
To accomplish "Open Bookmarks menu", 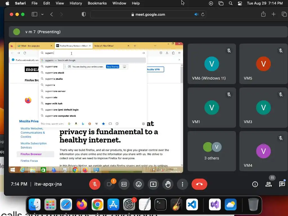I will tap(97, 3).
